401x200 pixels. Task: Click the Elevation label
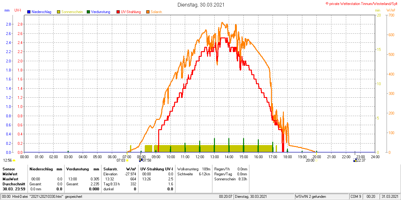coord(111,174)
